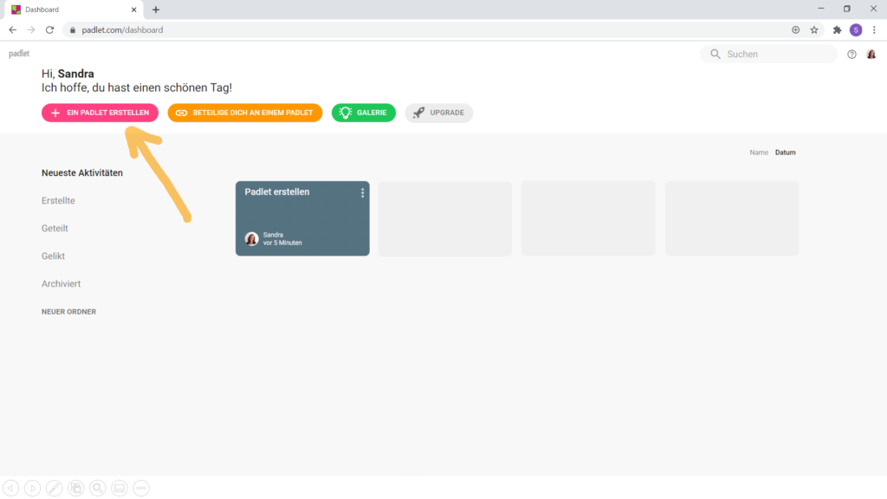Image resolution: width=887 pixels, height=499 pixels.
Task: Open the Chrome profile avatar S
Action: 856,30
